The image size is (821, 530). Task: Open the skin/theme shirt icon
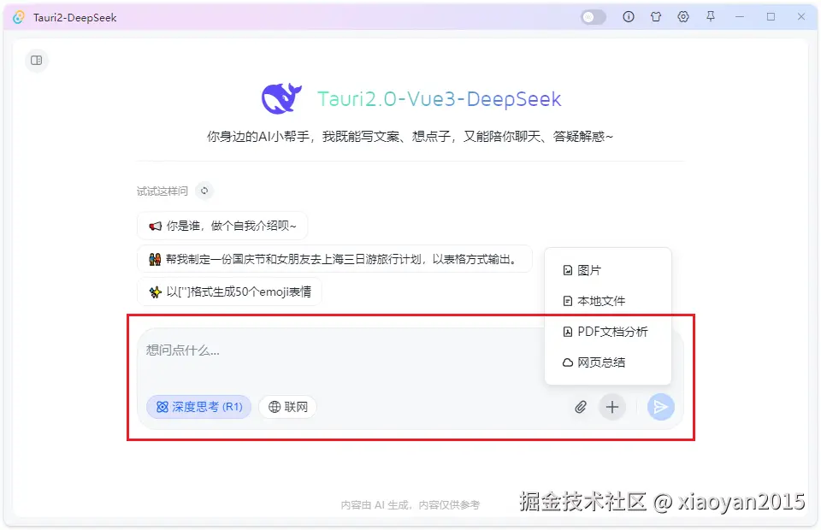pos(656,17)
